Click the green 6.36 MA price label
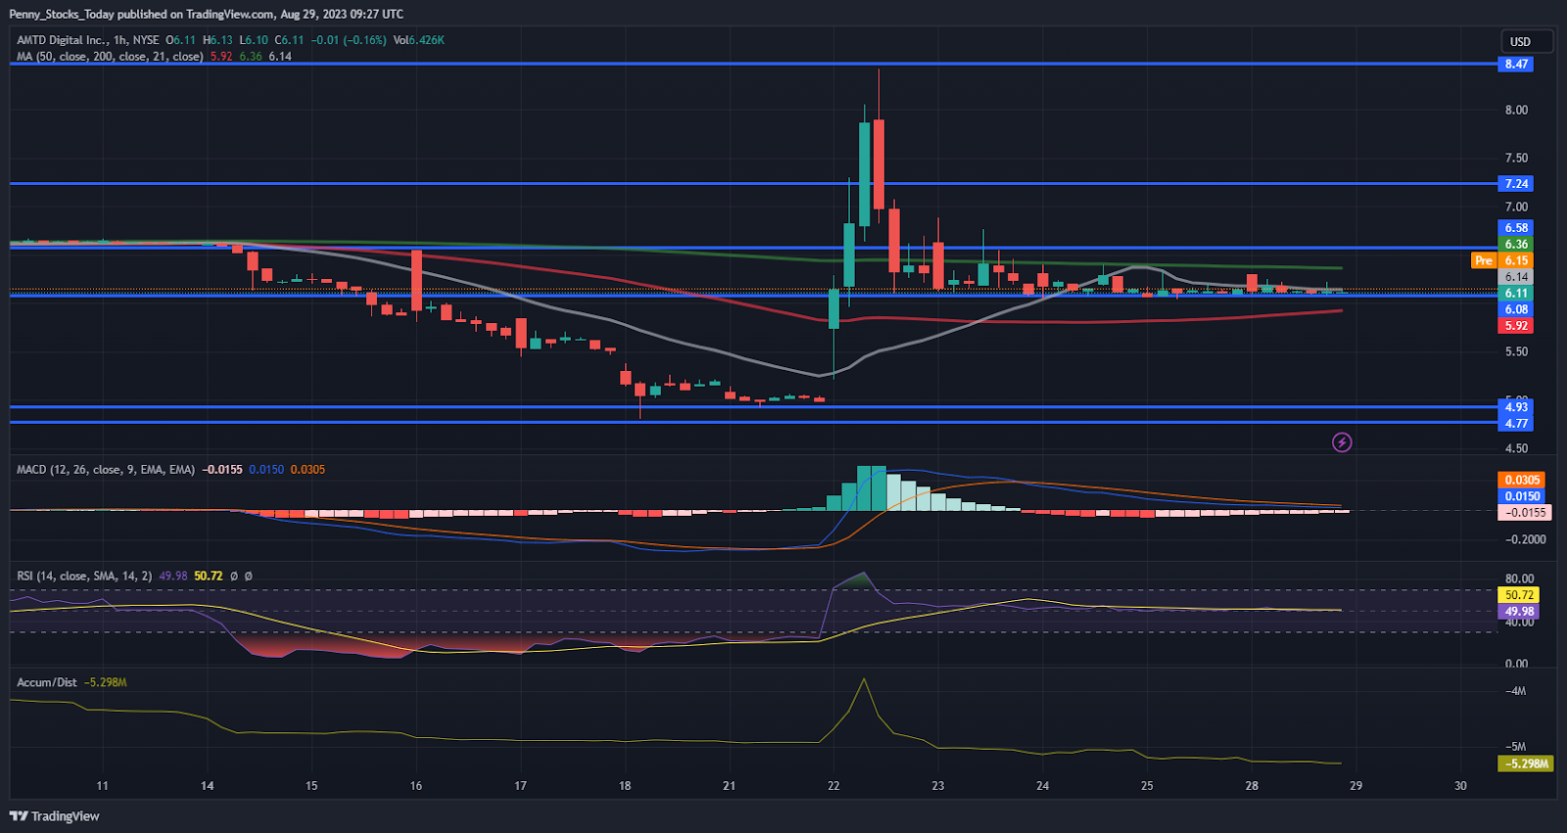The height and width of the screenshot is (833, 1567). point(1516,245)
